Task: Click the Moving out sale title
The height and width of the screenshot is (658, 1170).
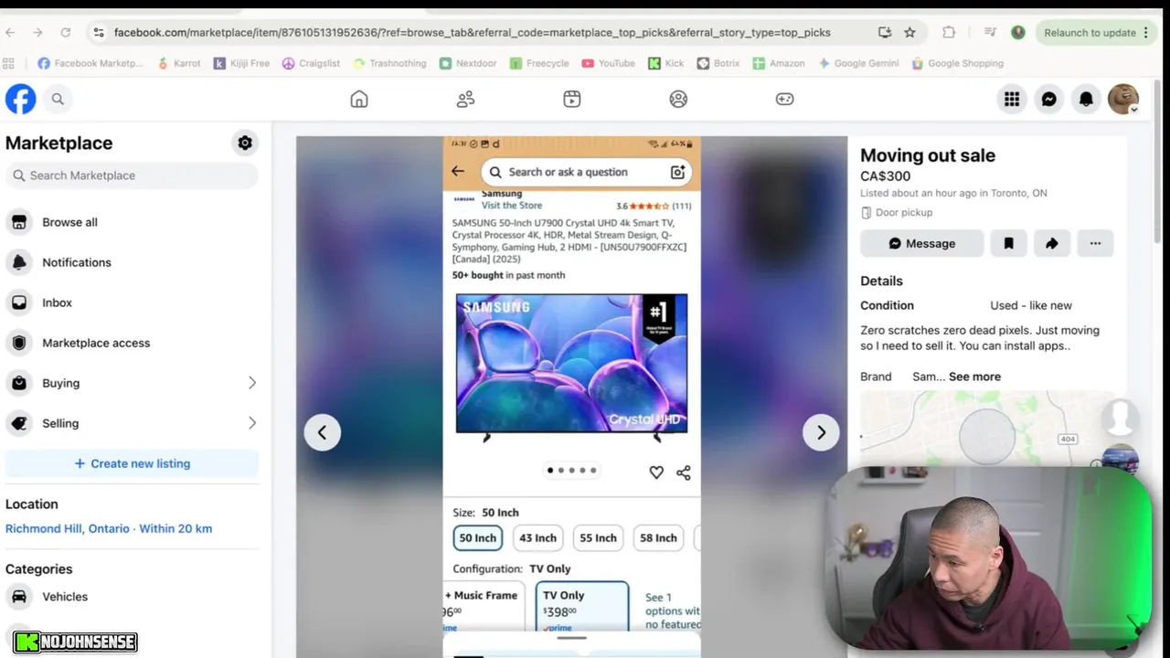Action: [x=928, y=155]
